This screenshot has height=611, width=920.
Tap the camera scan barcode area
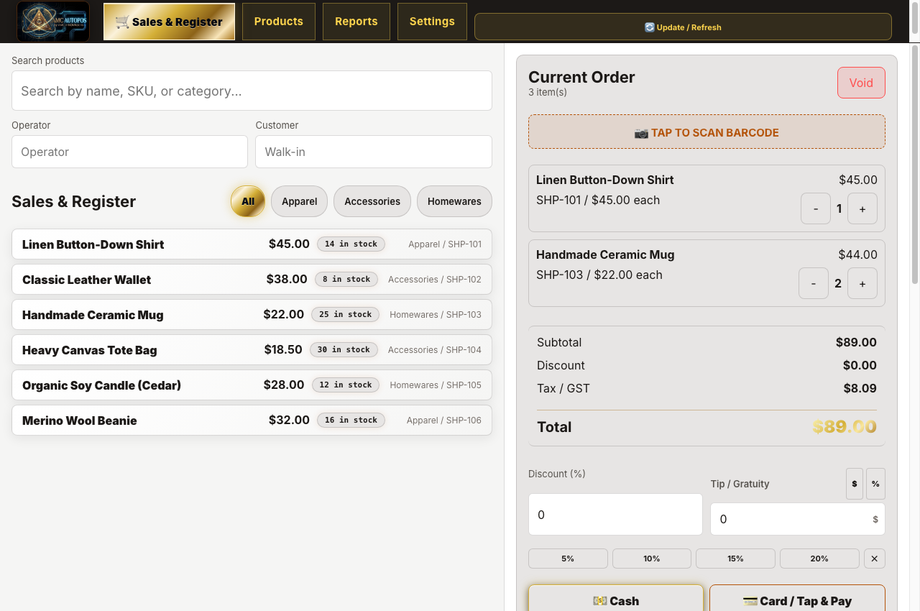pyautogui.click(x=707, y=132)
